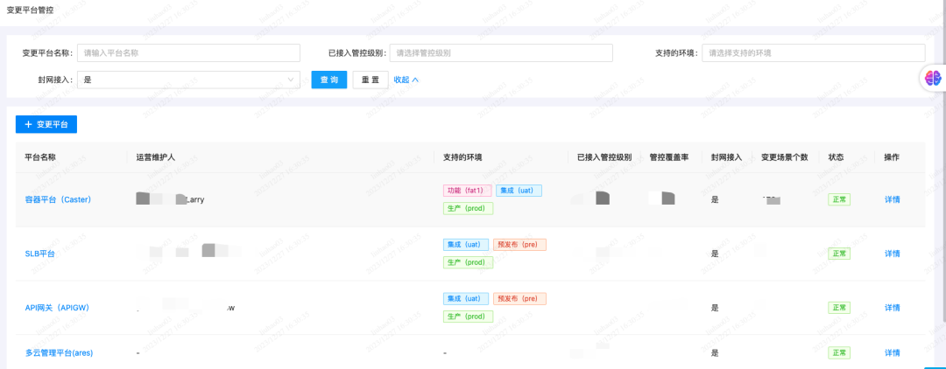View 详情 for API网关（APIGW） row
946x369 pixels.
893,308
